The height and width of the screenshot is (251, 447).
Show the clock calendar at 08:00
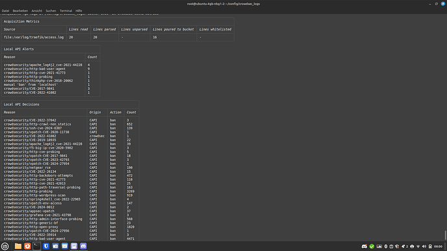(x=438, y=246)
